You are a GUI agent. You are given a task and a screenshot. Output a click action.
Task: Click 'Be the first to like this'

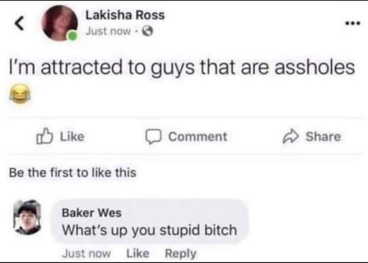[x=73, y=173]
